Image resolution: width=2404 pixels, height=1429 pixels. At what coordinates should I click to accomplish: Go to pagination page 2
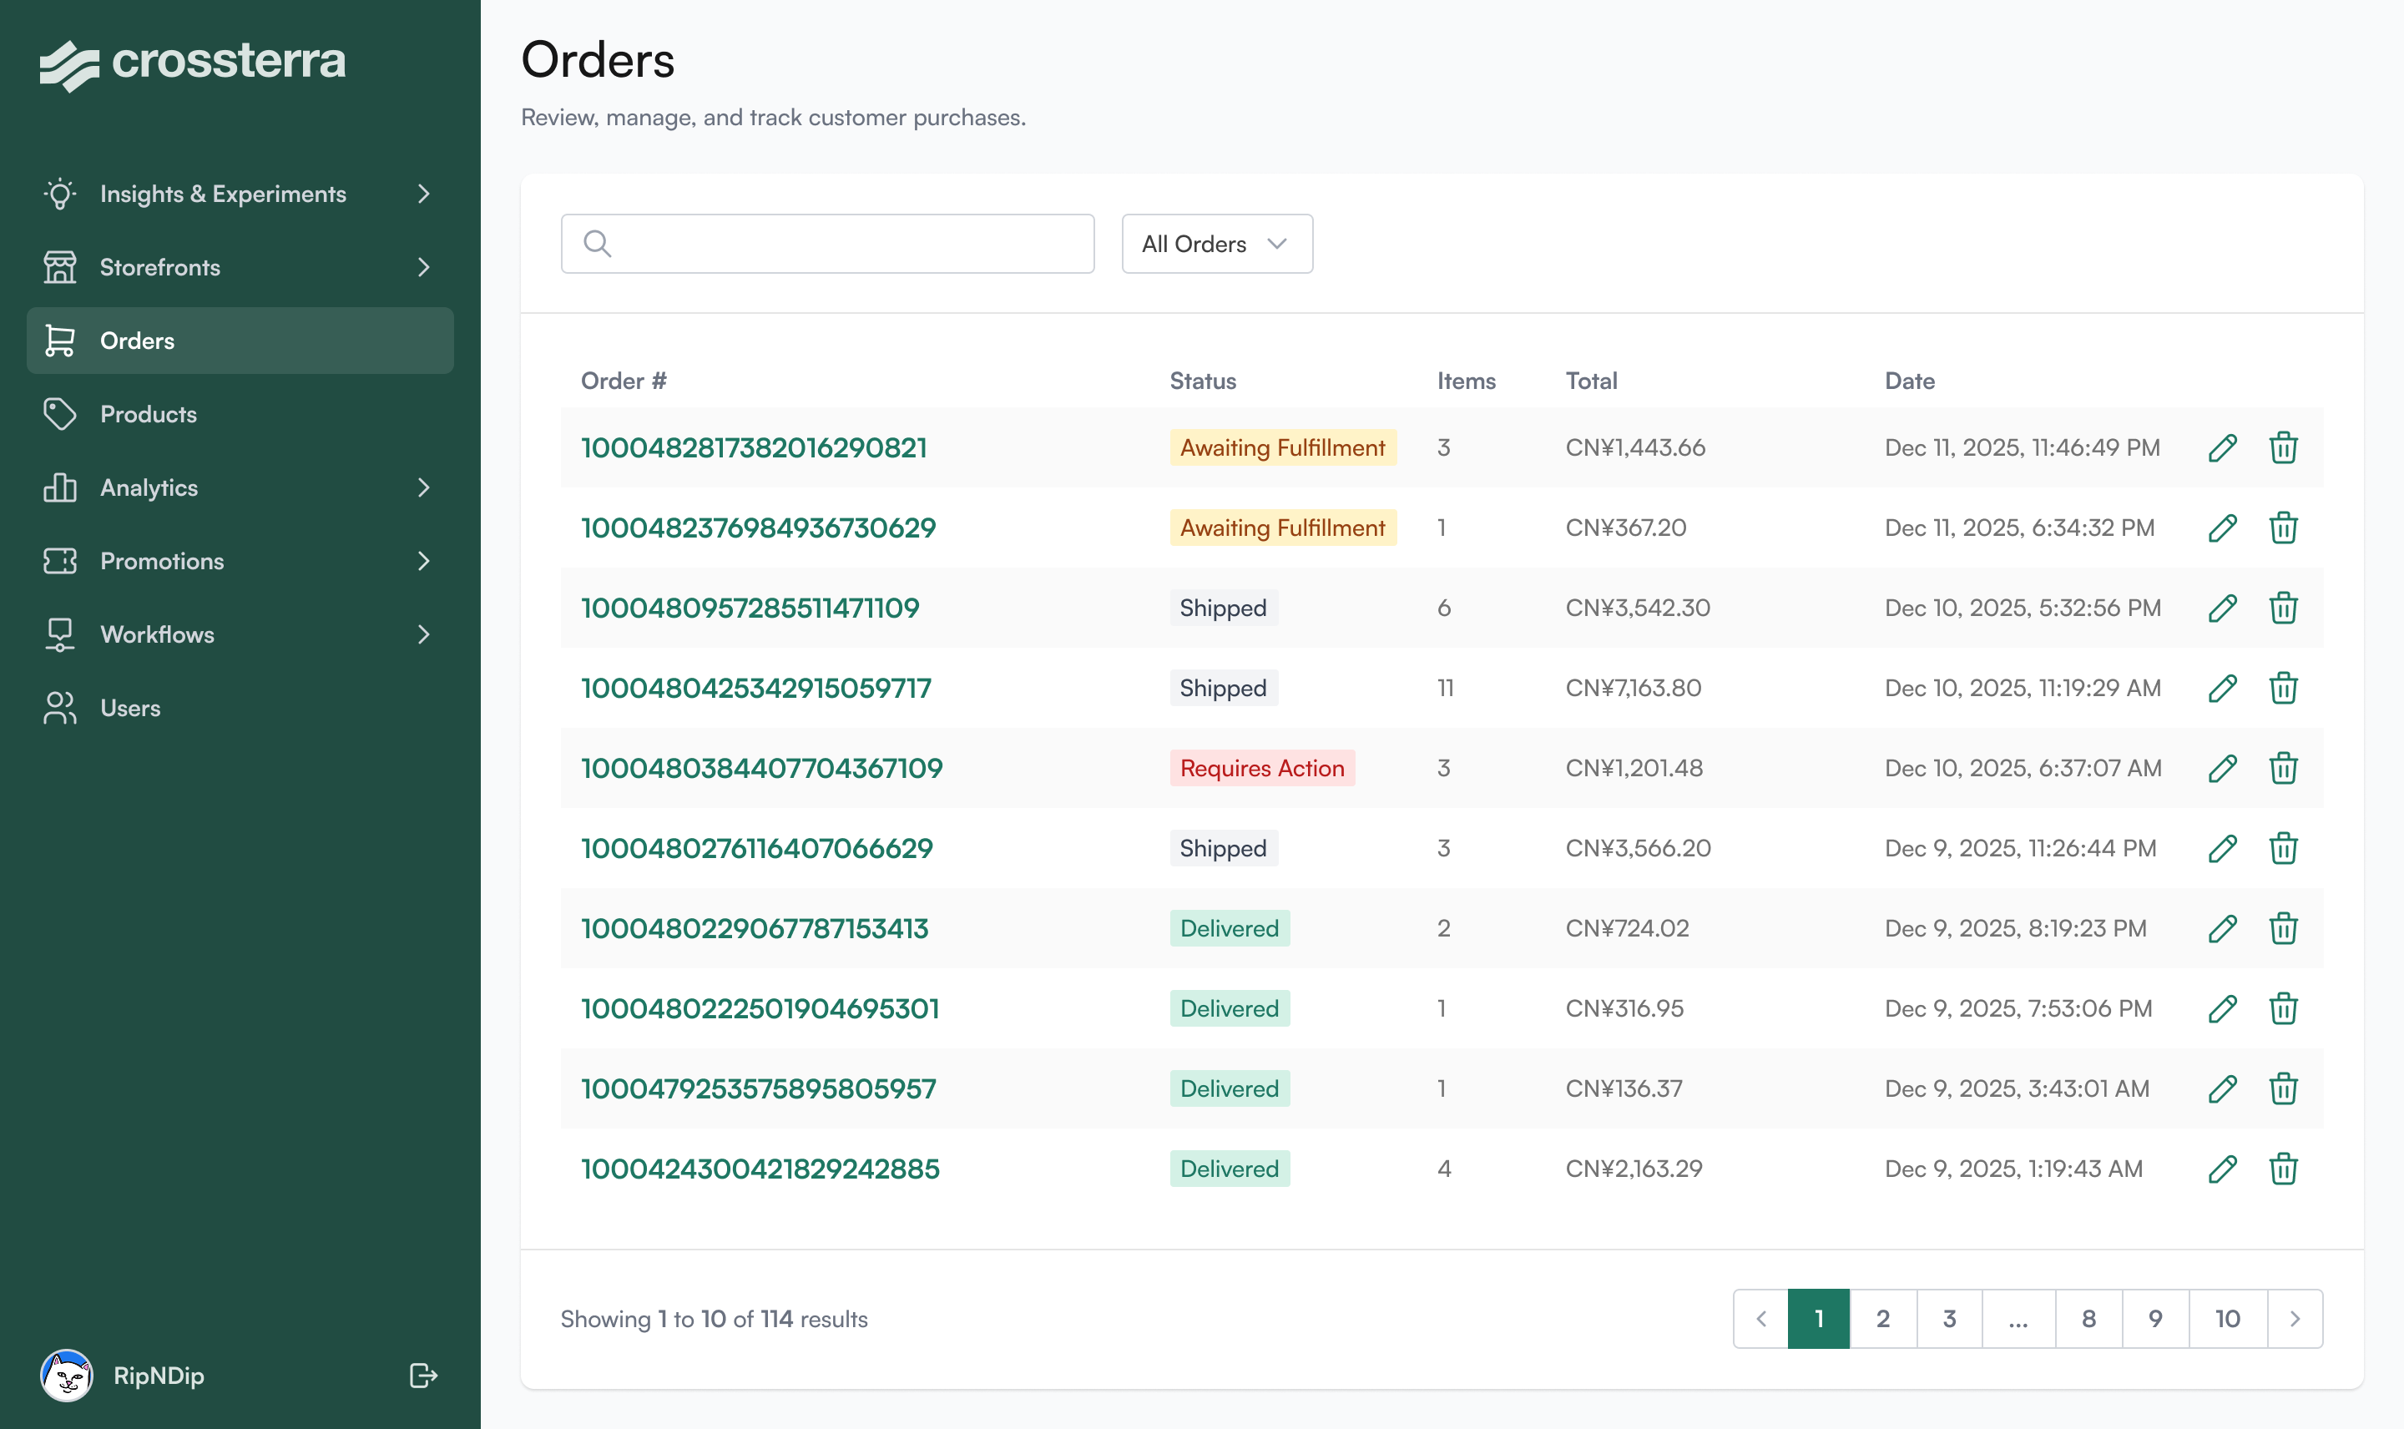(1882, 1318)
